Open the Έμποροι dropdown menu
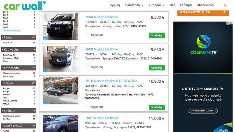This screenshot has width=235, height=132. click(157, 5)
